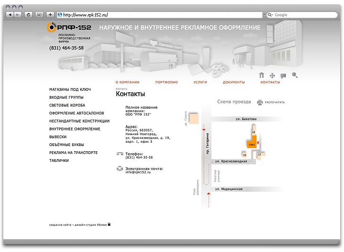Click the printer icon near Распечатать
The image size is (344, 252).
coord(260,102)
